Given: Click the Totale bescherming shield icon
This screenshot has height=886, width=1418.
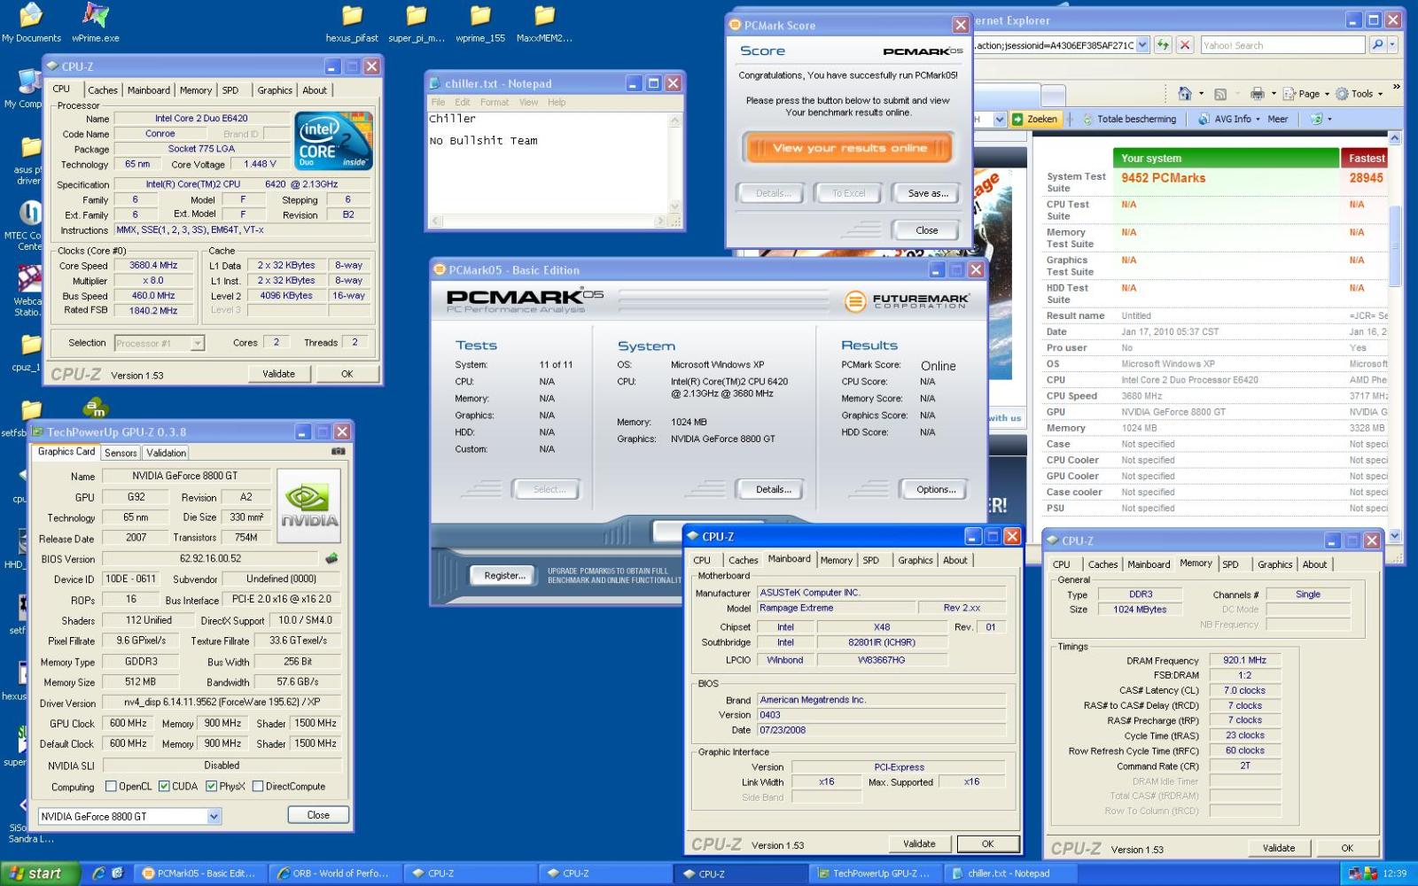Looking at the screenshot, I should coord(1087,119).
